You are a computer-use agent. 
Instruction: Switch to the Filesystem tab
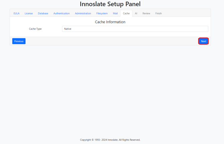(x=102, y=13)
